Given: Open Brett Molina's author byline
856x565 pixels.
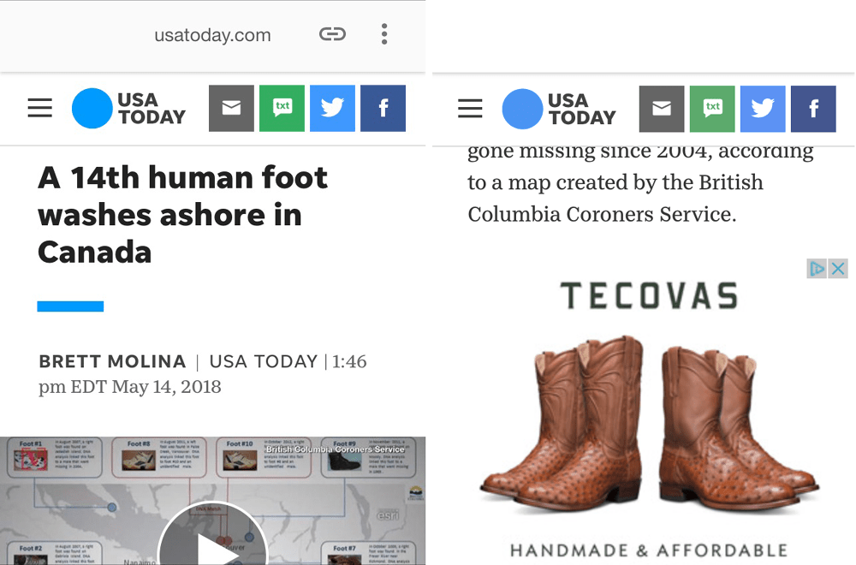Looking at the screenshot, I should pos(111,361).
